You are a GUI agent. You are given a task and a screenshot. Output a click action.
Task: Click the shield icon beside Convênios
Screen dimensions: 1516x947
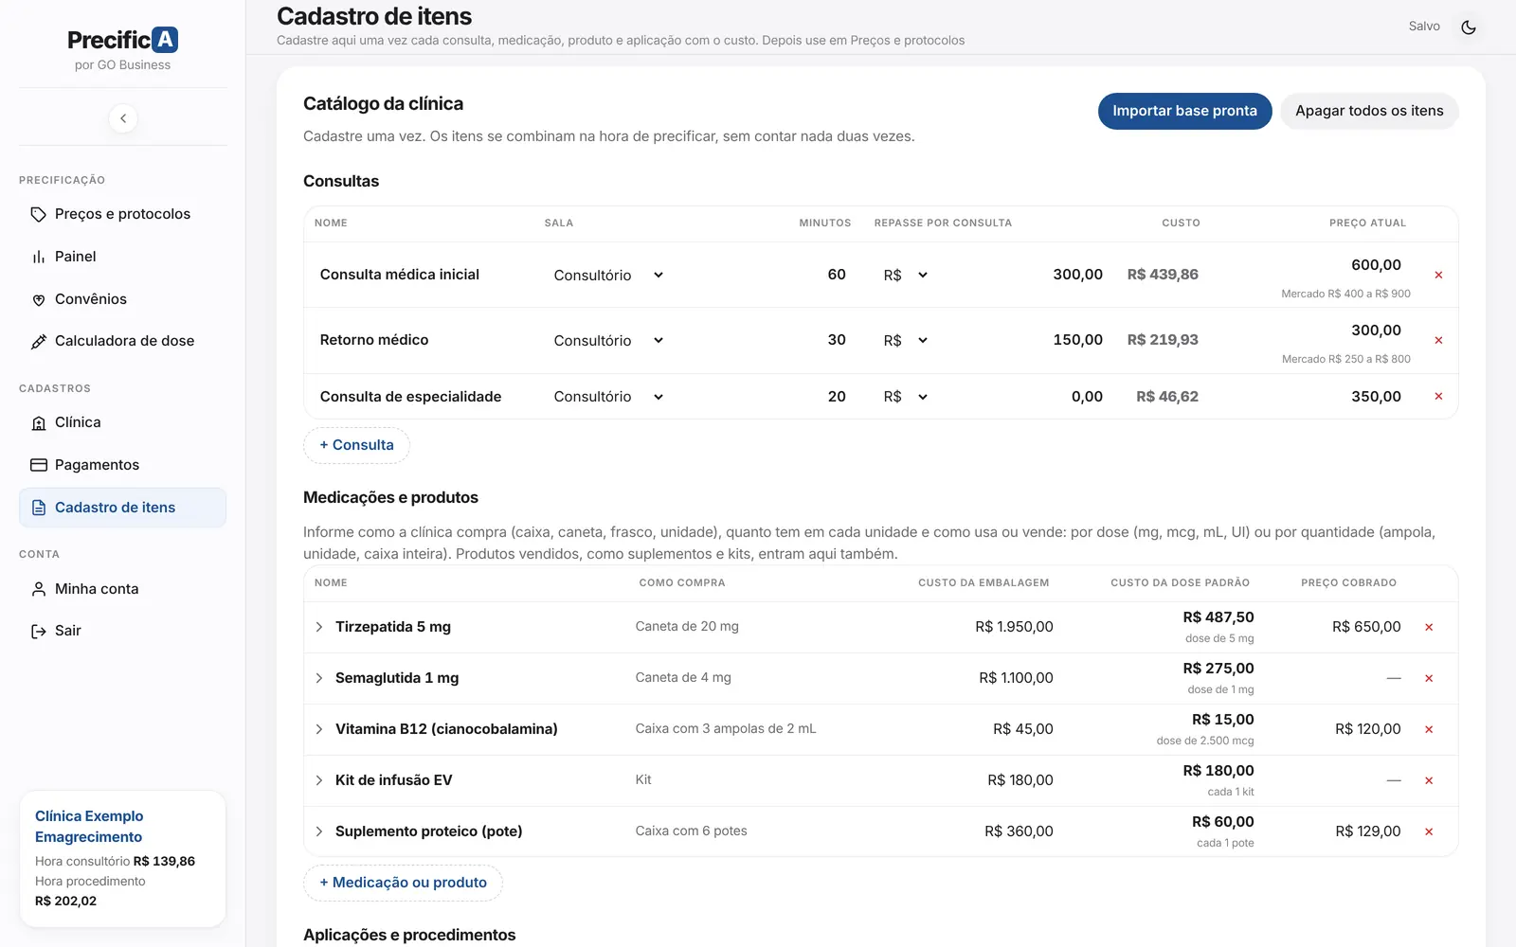coord(39,299)
